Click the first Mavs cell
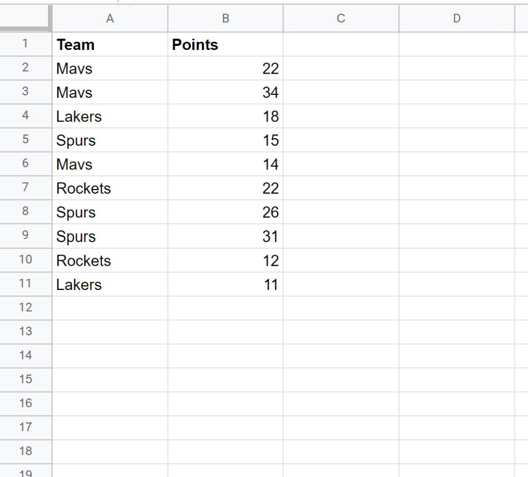The image size is (528, 477). [x=109, y=68]
